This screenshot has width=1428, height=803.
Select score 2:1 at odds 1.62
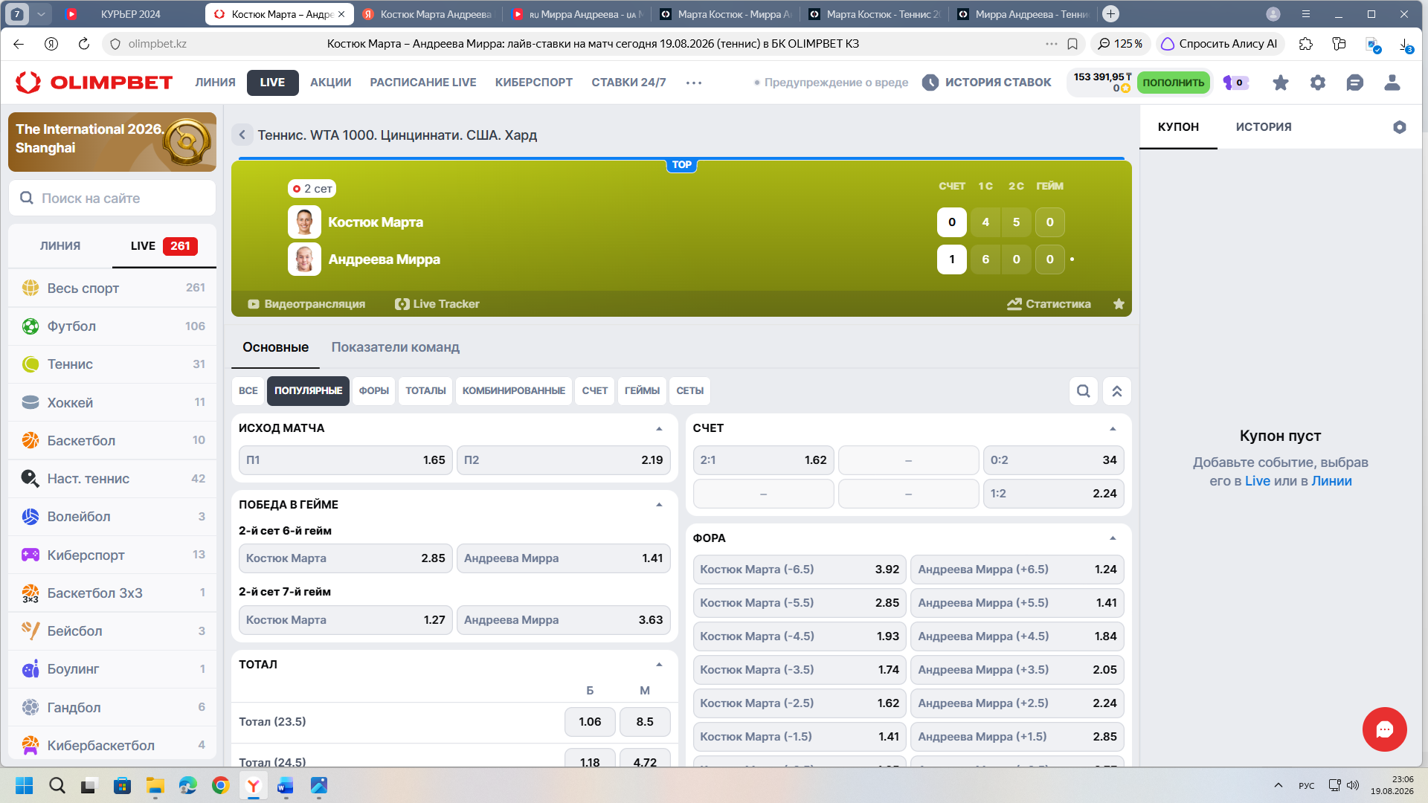click(764, 460)
